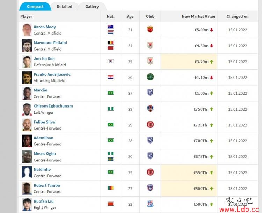This screenshot has height=213, width=262.
Task: Open Aaron Mooy's player profile link
Action: pyautogui.click(x=45, y=27)
